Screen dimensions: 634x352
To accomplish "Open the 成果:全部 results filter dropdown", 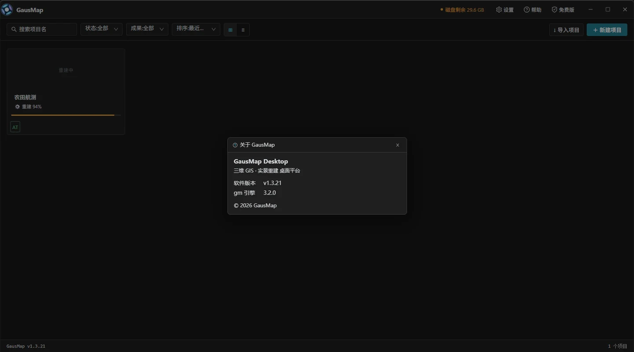I will pos(147,29).
